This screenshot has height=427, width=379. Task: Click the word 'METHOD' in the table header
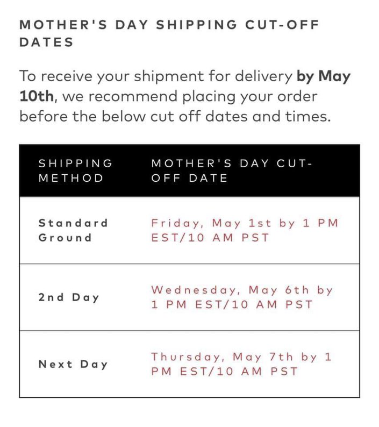coord(70,178)
